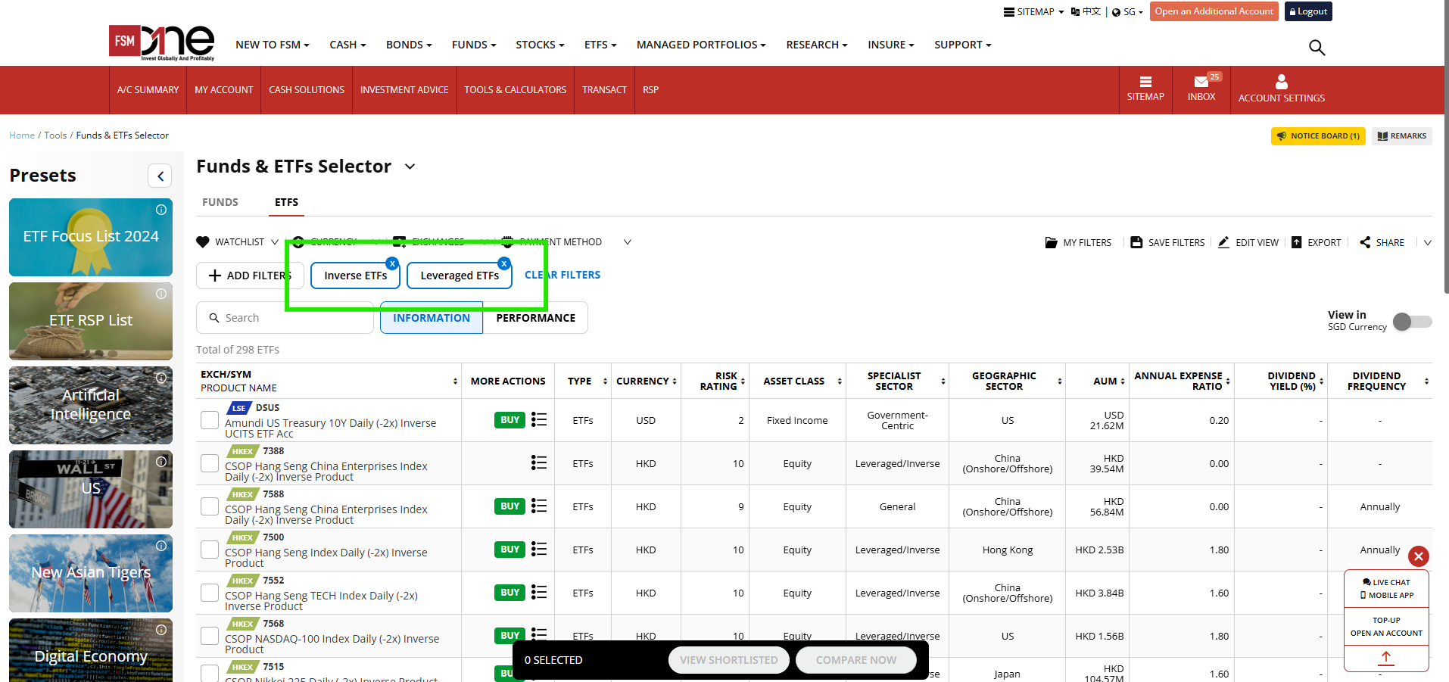Click the red Sitemap hamburger icon

point(1145,82)
